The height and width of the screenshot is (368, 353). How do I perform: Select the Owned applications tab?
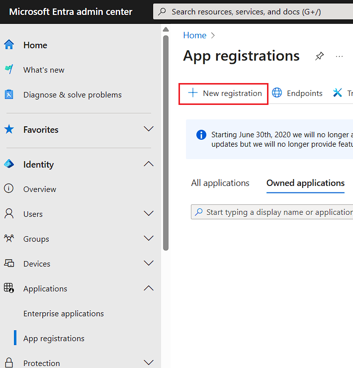click(305, 183)
